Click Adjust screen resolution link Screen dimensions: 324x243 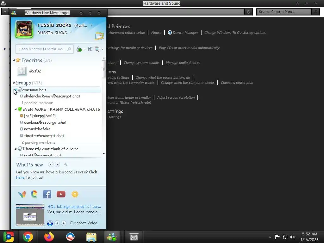pos(176,97)
